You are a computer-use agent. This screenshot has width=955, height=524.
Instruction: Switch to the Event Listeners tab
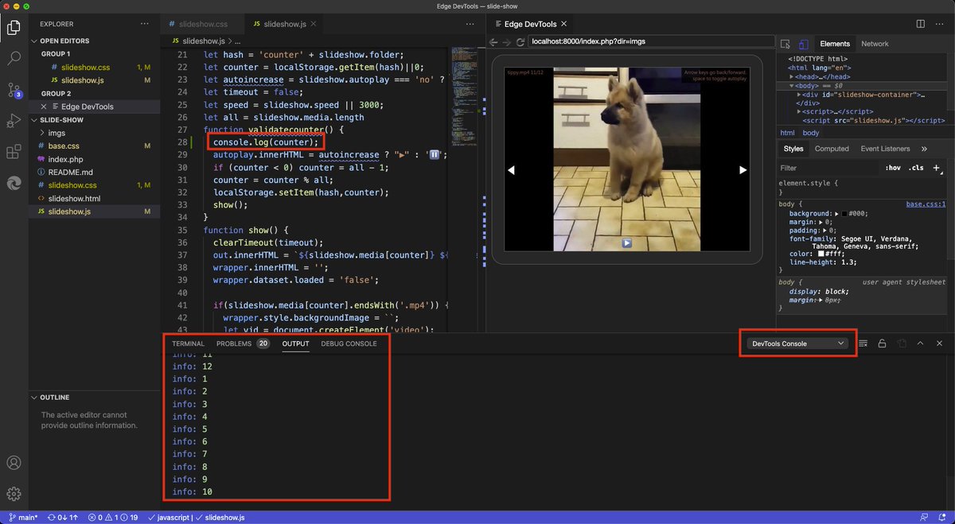click(885, 149)
